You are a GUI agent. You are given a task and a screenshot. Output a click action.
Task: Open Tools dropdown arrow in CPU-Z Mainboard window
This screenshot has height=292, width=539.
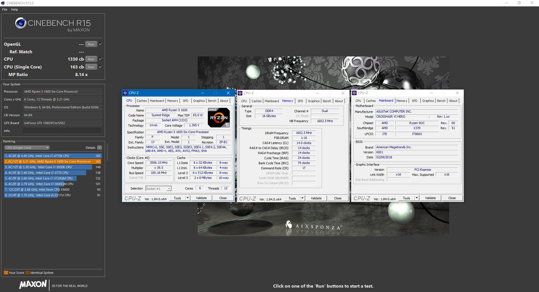tap(417, 198)
